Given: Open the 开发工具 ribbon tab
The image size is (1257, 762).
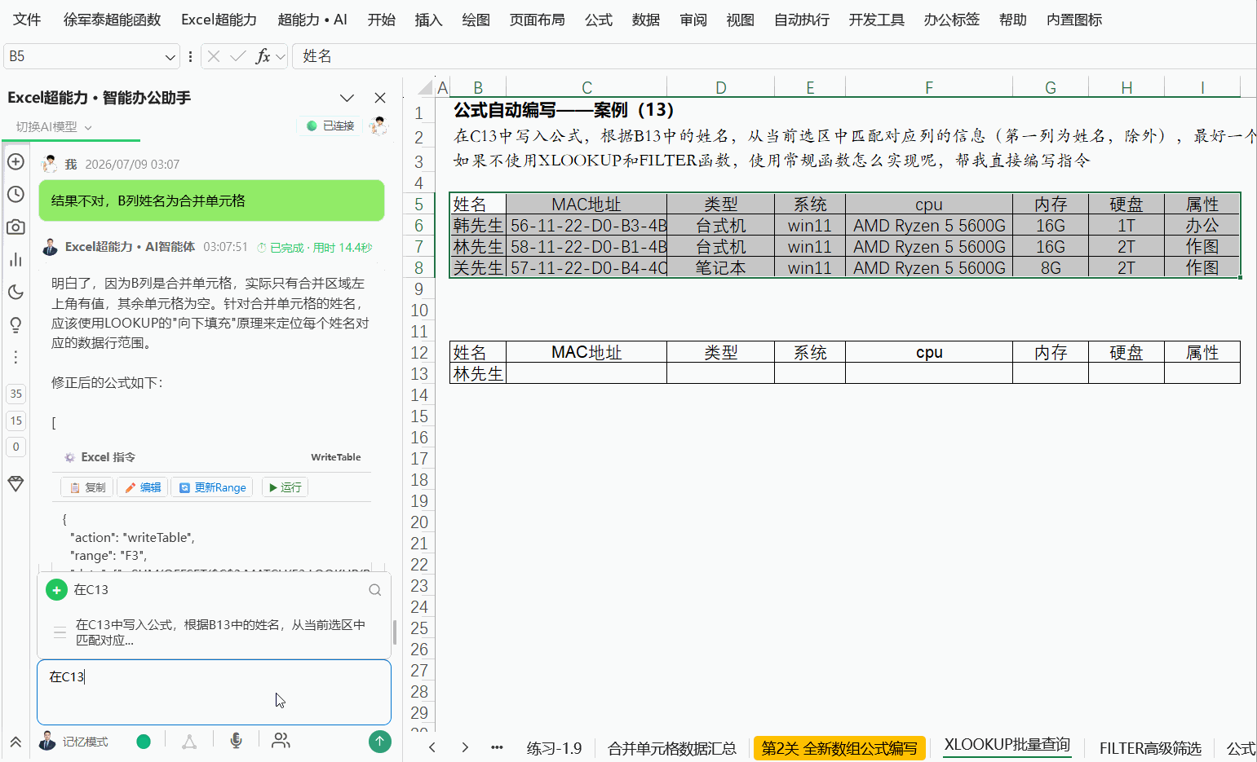Looking at the screenshot, I should tap(876, 20).
